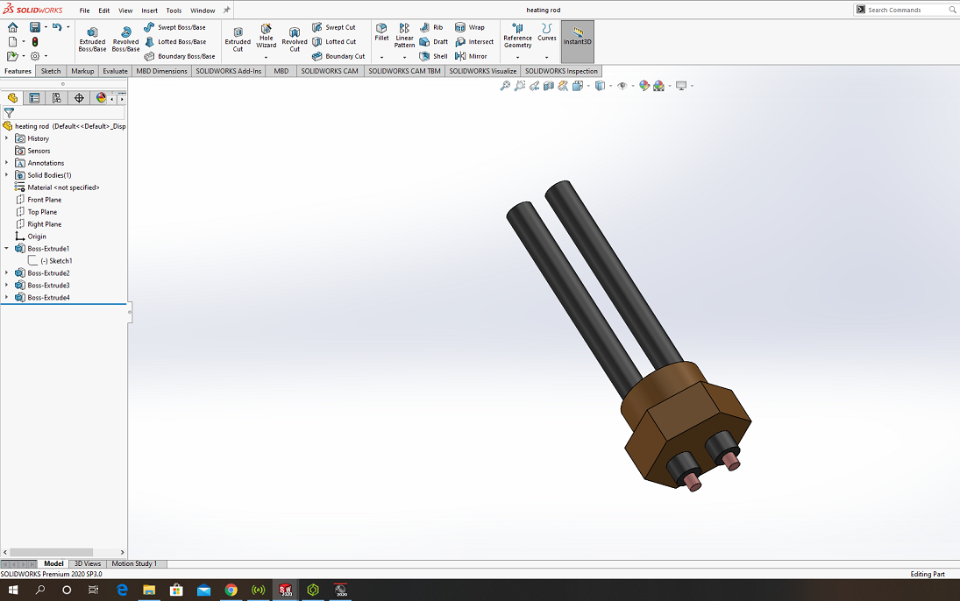Choose the Swept Boss/Base tool

[175, 27]
